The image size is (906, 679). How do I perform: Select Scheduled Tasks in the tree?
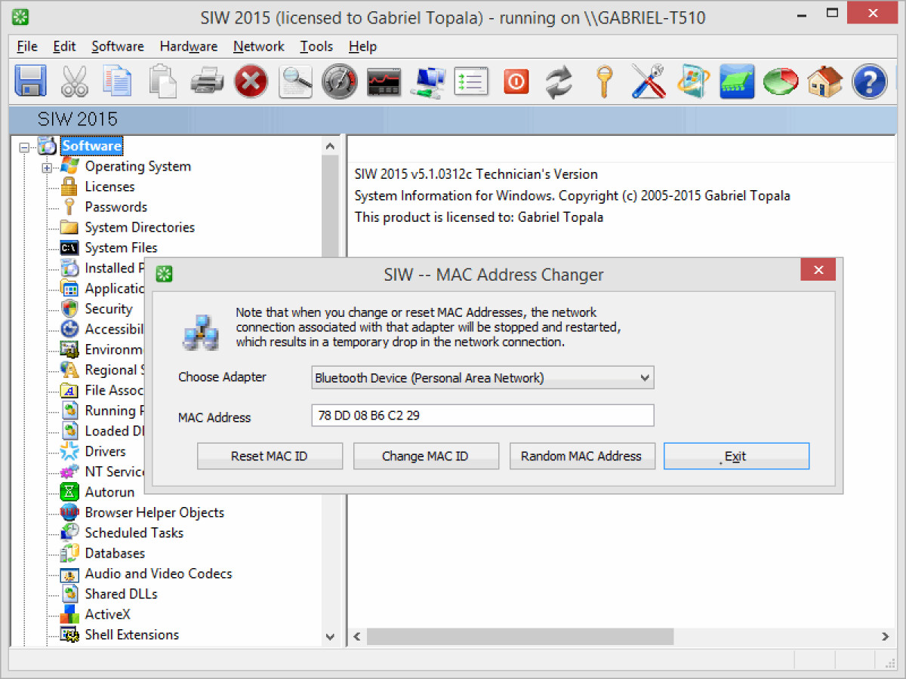point(134,533)
